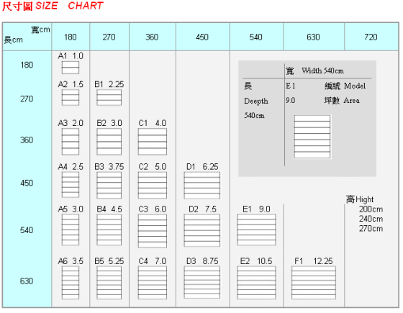Select the B1 2.25 size diagram
403x313 pixels.
pyautogui.click(x=109, y=97)
